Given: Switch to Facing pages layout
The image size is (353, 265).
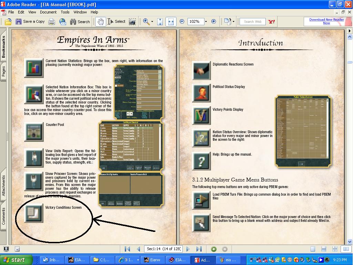Looking at the screenshot, I should (346, 249).
